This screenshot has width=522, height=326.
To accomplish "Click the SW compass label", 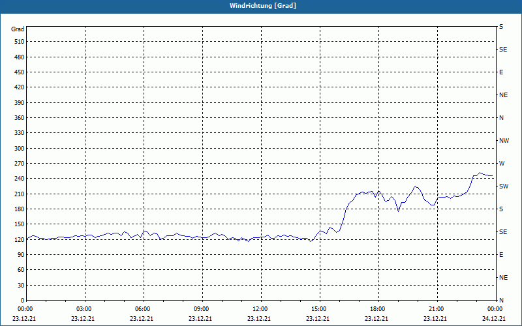I will coord(504,186).
